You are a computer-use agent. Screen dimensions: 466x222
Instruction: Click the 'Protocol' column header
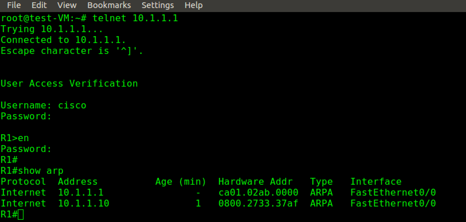23,182
